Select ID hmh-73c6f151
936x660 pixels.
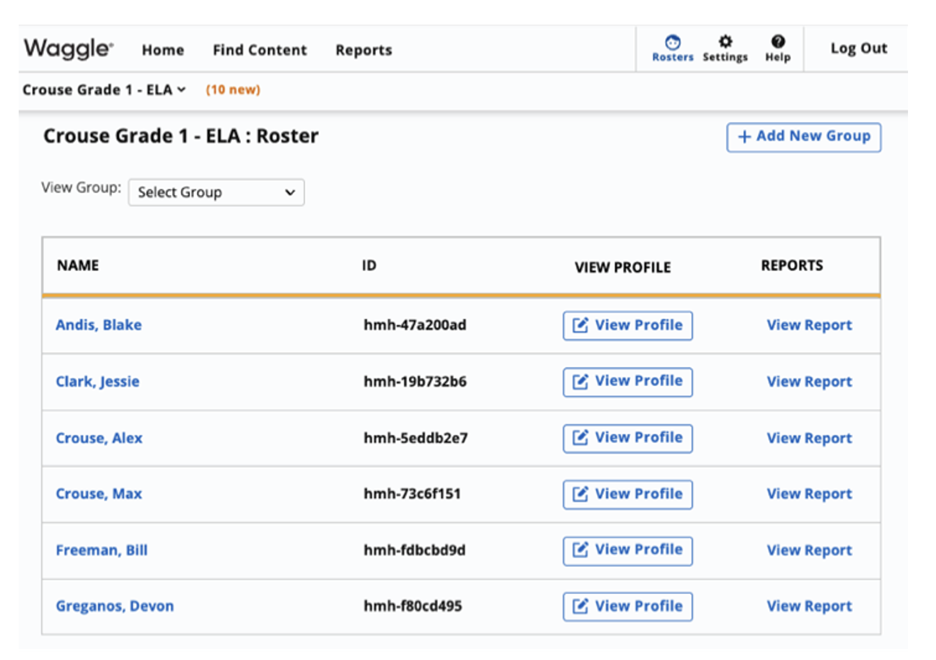(x=412, y=494)
